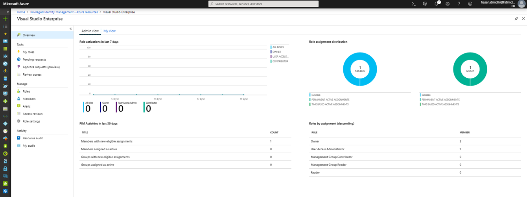The width and height of the screenshot is (527, 197).
Task: Click the Access reviews icon
Action: [18, 114]
